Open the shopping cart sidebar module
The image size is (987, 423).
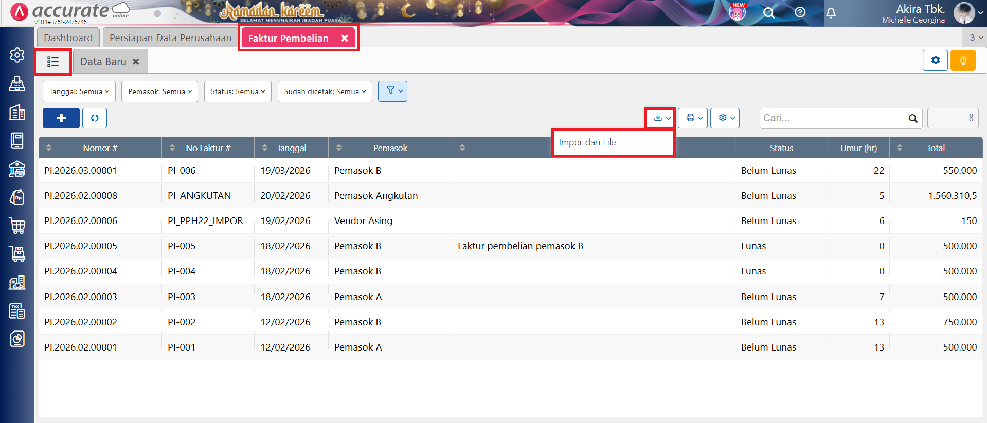pyautogui.click(x=17, y=225)
